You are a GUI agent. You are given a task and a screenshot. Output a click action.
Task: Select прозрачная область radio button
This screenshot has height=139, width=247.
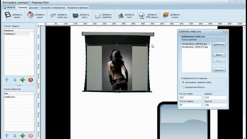(x=183, y=87)
